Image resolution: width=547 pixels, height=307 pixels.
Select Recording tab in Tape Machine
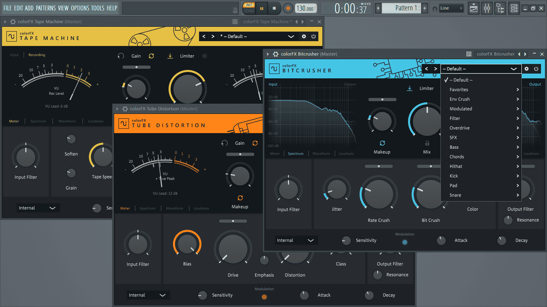pos(37,55)
